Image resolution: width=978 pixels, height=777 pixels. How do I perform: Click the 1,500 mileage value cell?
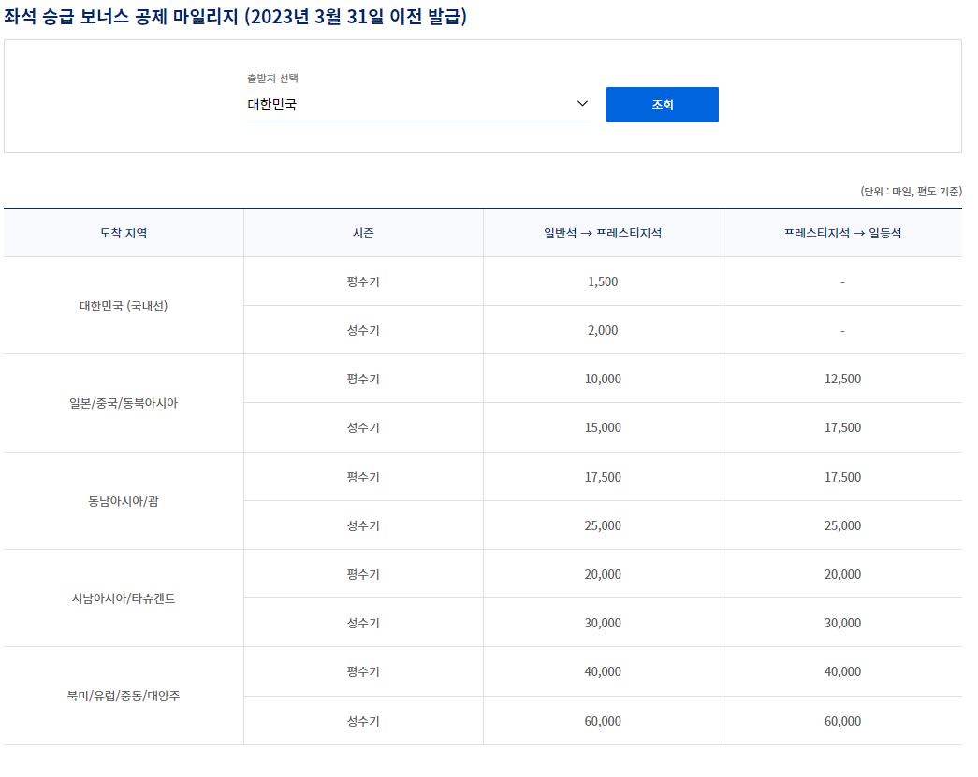602,281
